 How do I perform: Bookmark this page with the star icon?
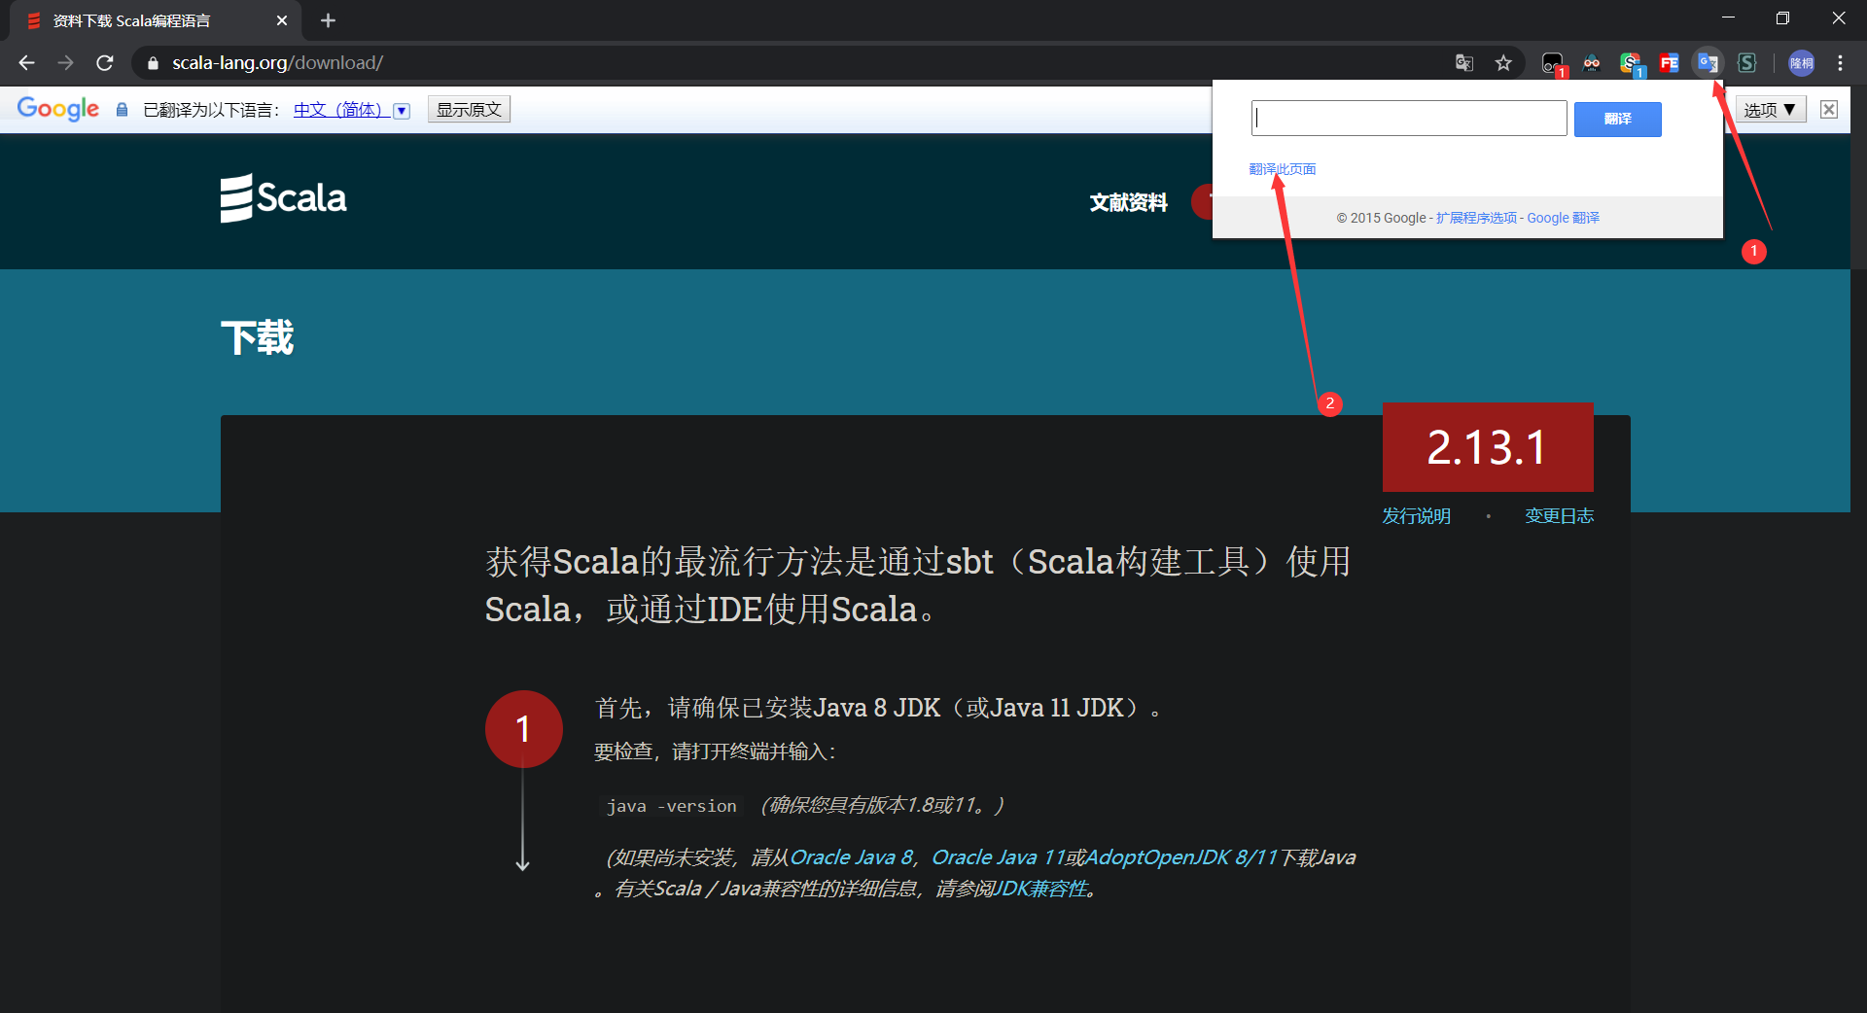coord(1503,63)
